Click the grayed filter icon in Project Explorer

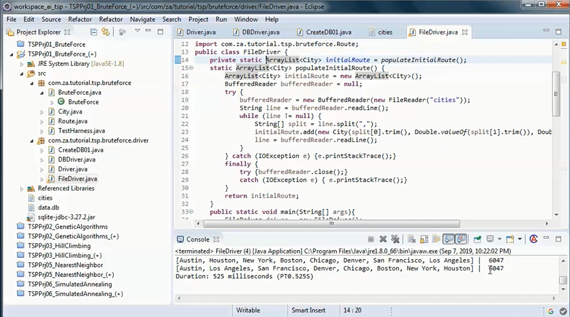[x=122, y=32]
